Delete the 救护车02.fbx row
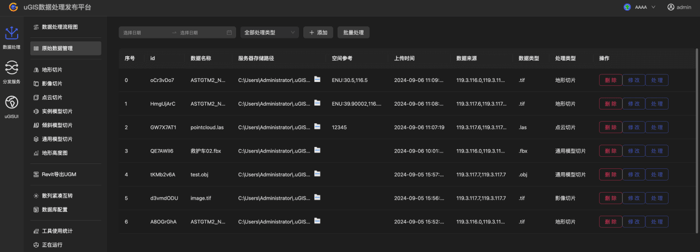The width and height of the screenshot is (700, 252). click(610, 151)
